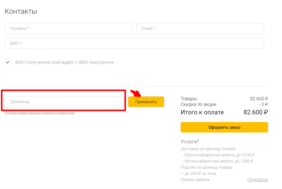Click the Сборка мебели text
Screen dimensions: 282x189
click(x=195, y=180)
